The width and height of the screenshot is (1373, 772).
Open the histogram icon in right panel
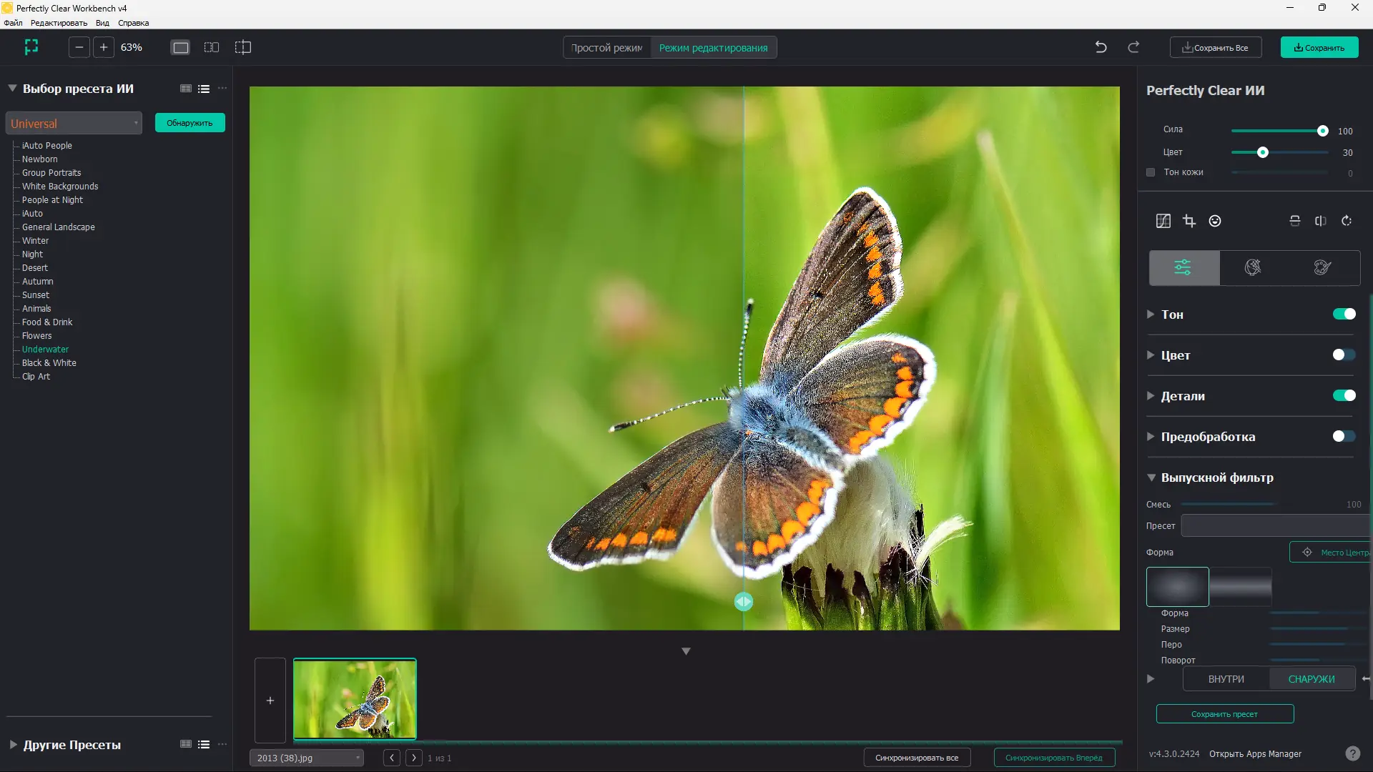[1163, 221]
